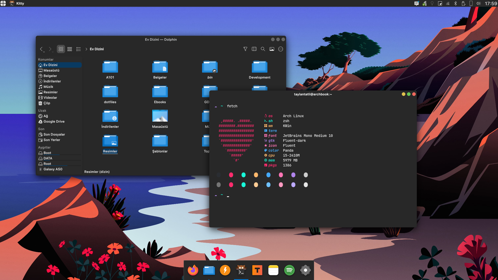Open Çöp trash in the sidebar

coord(60,103)
